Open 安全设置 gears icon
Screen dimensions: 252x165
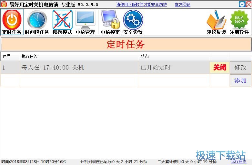(x=133, y=22)
